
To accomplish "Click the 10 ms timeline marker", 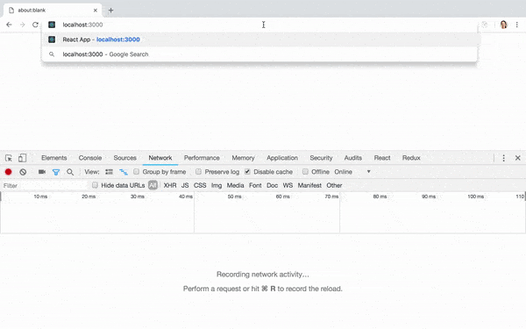I will click(40, 197).
